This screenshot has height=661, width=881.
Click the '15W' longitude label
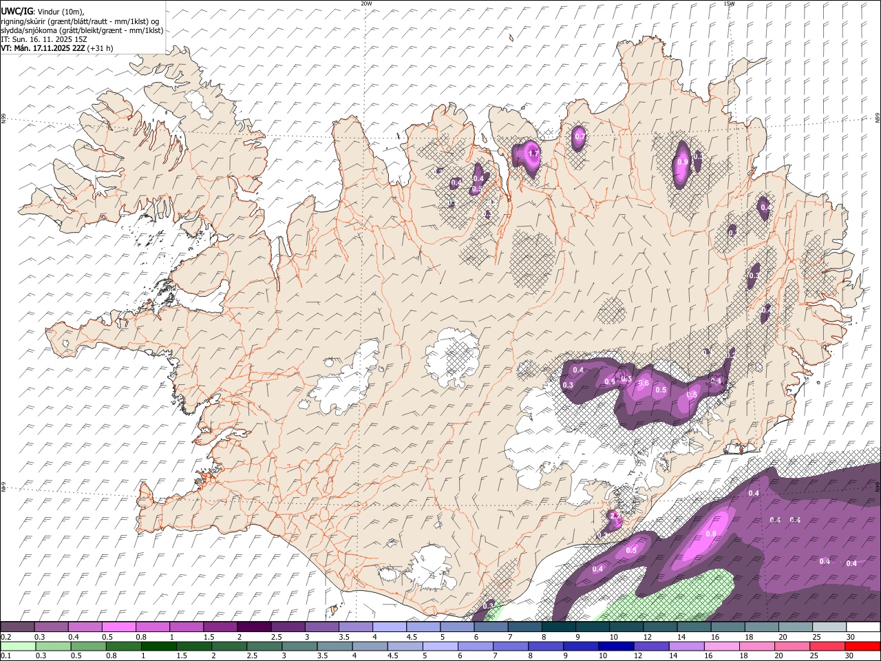tap(729, 3)
